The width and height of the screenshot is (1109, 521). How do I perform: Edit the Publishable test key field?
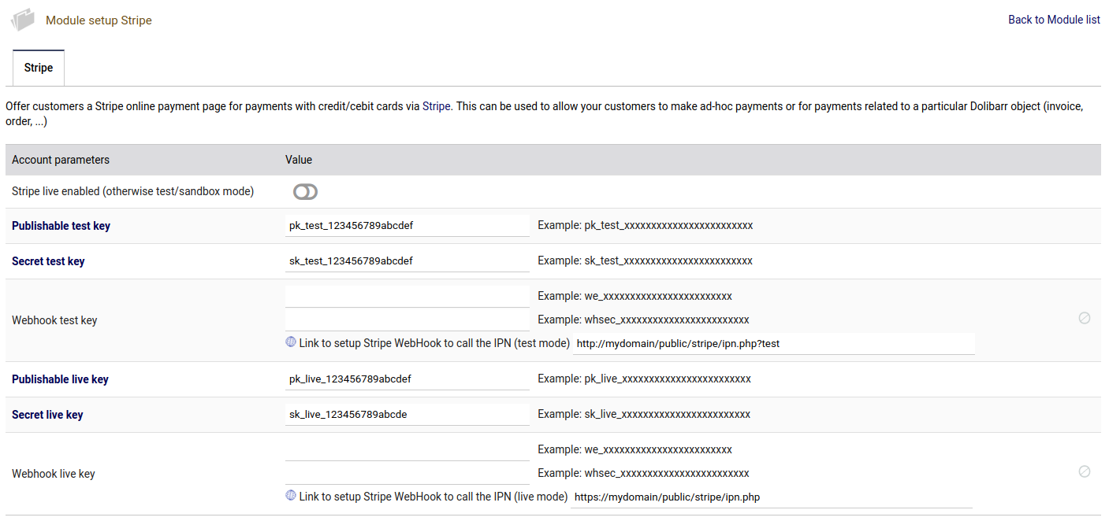[x=408, y=226]
